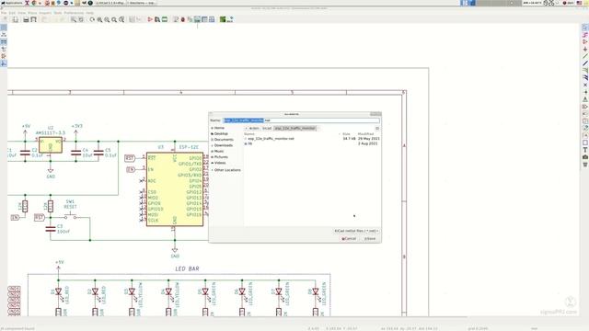Open the Edit menu

tap(12, 13)
